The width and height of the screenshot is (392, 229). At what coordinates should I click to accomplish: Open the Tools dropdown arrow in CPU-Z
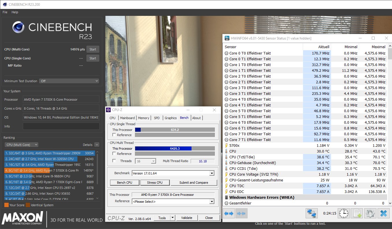(x=172, y=218)
